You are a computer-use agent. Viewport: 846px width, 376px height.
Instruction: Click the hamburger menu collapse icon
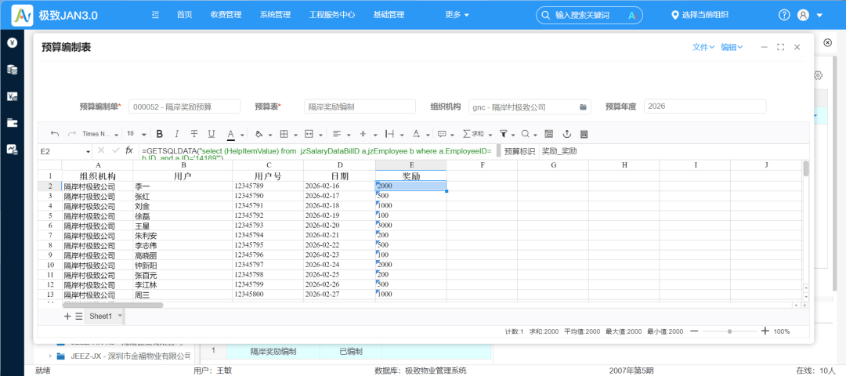click(x=155, y=15)
